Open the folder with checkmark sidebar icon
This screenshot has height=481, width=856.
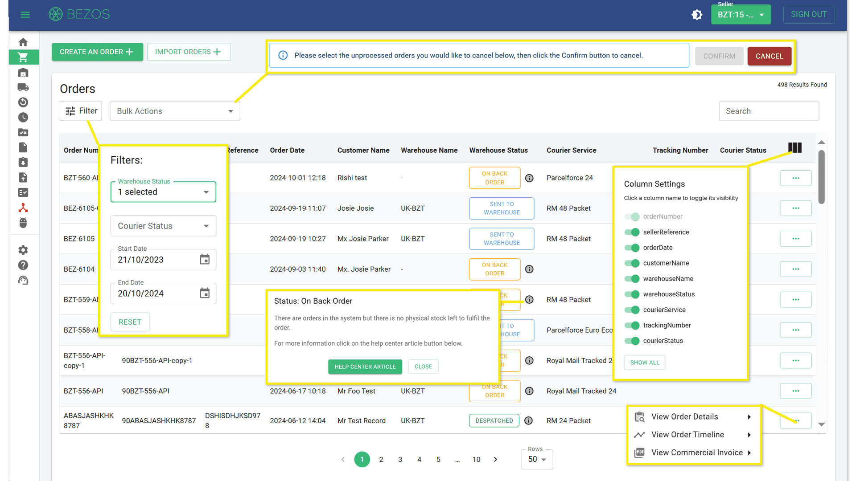[23, 132]
